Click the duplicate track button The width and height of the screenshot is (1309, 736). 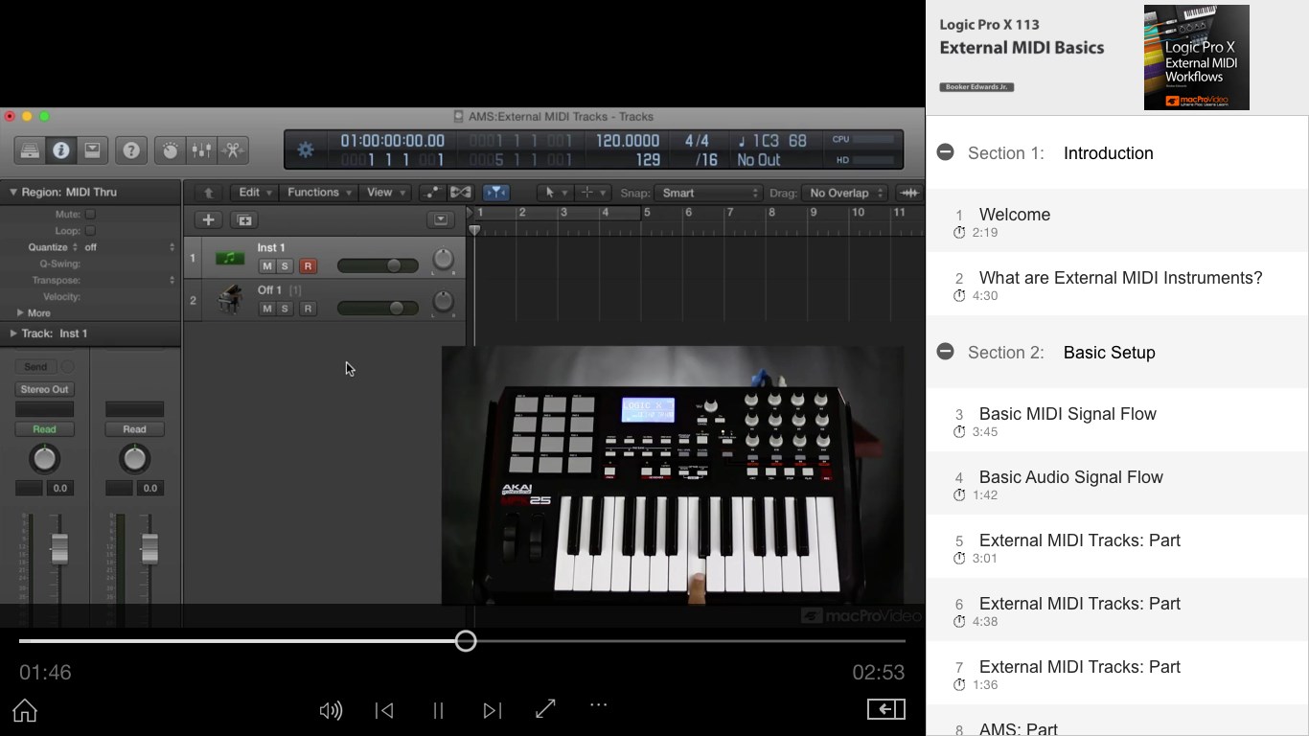[244, 220]
